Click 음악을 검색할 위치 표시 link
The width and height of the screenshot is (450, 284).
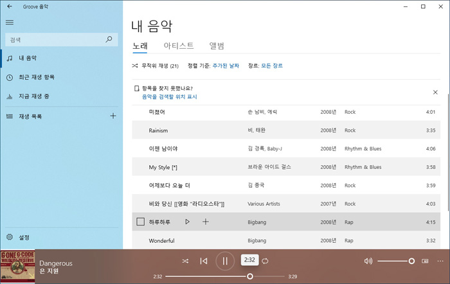point(170,97)
